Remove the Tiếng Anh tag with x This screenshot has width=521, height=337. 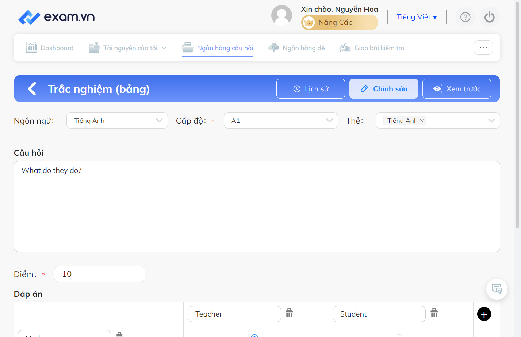[422, 121]
